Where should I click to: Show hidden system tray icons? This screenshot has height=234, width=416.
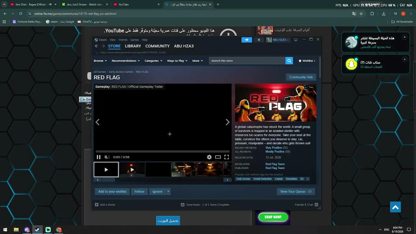tap(380, 230)
